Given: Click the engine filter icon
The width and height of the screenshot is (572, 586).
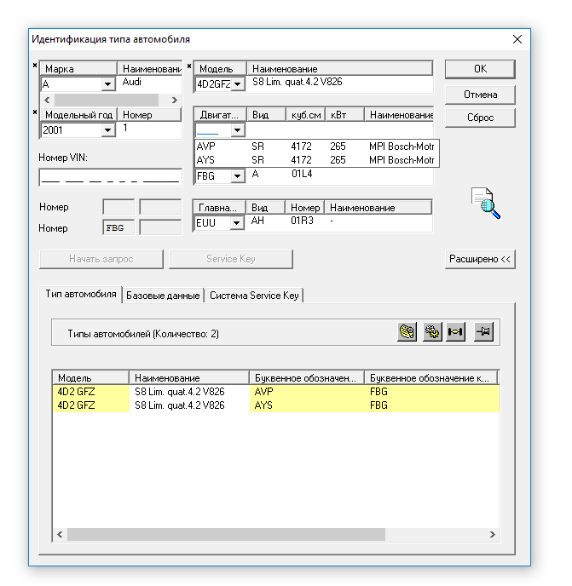Looking at the screenshot, I should (407, 333).
